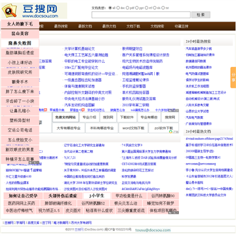236x236 pixels.
Task: Select the 'doc' file type radio
Action: click(118, 8)
